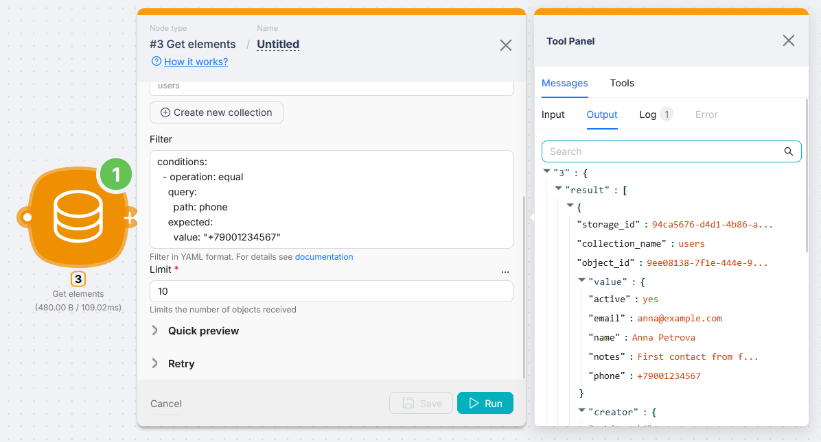Click the question mark icon before How it works
The width and height of the screenshot is (821, 442).
(x=156, y=62)
